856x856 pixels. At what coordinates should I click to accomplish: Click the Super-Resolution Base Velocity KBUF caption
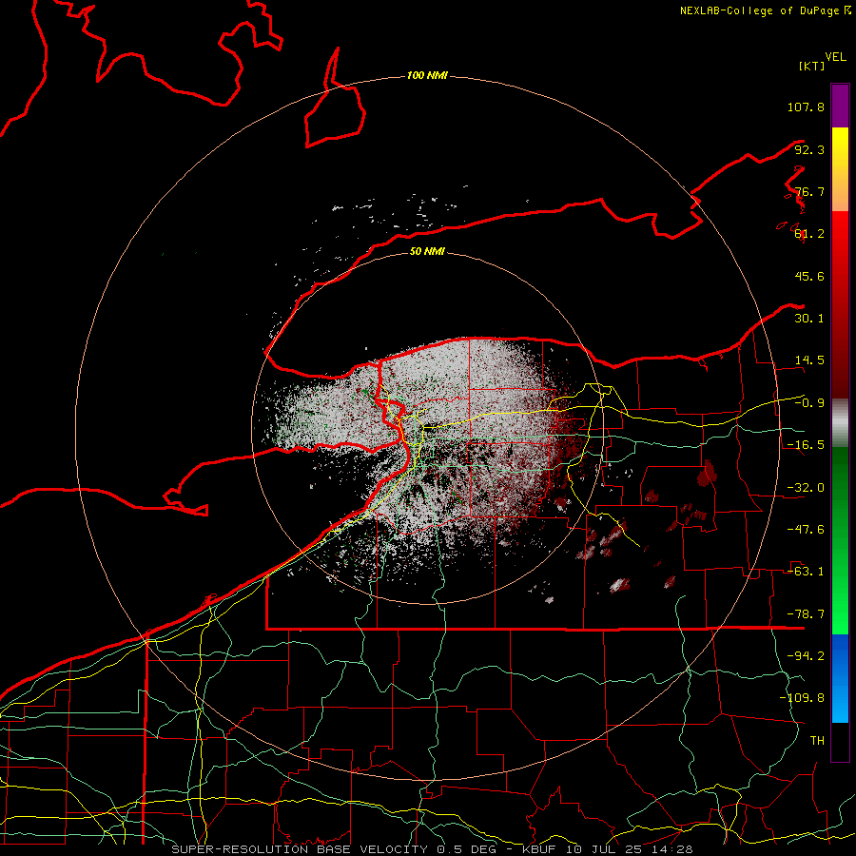pyautogui.click(x=433, y=849)
